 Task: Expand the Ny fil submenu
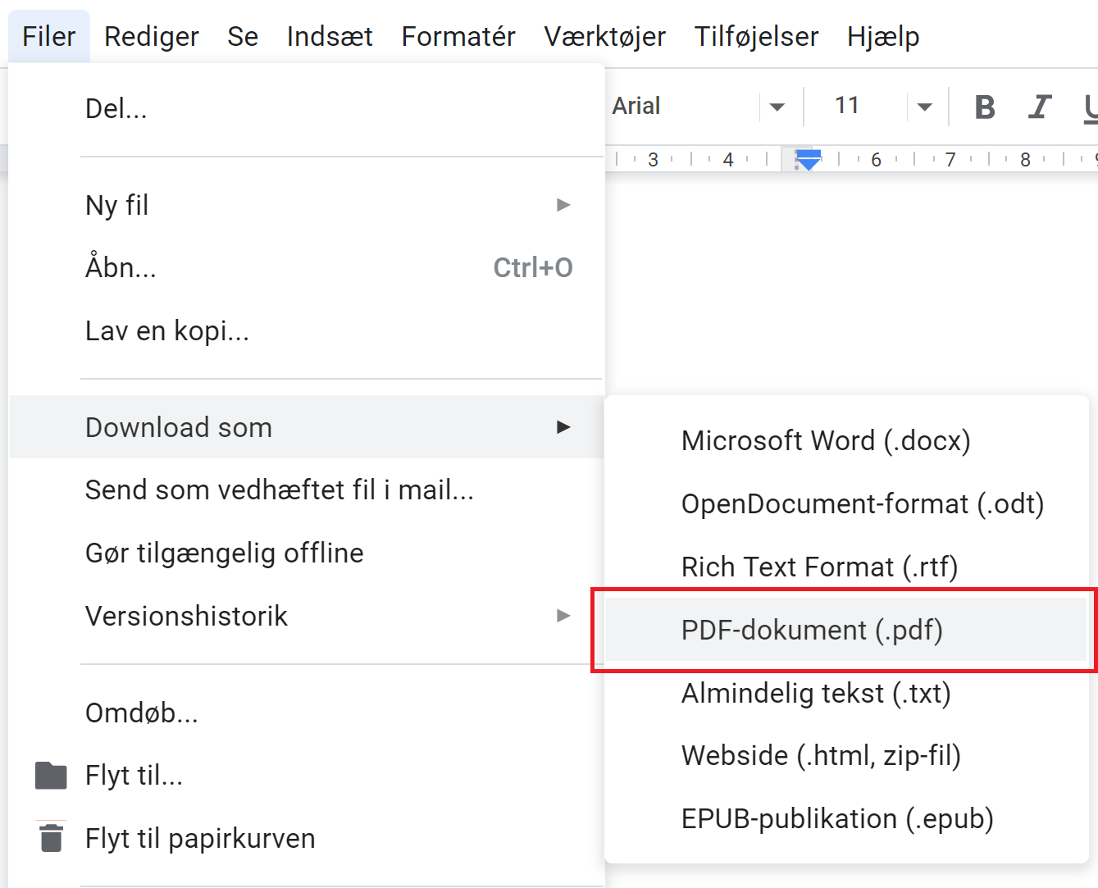click(563, 205)
